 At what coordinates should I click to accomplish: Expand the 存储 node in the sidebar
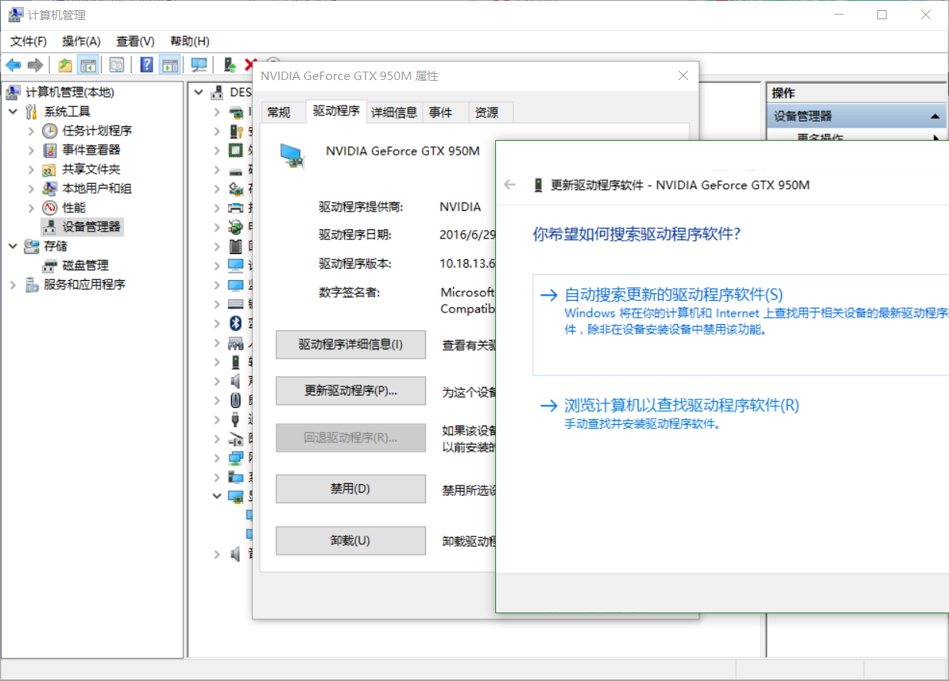pyautogui.click(x=12, y=245)
